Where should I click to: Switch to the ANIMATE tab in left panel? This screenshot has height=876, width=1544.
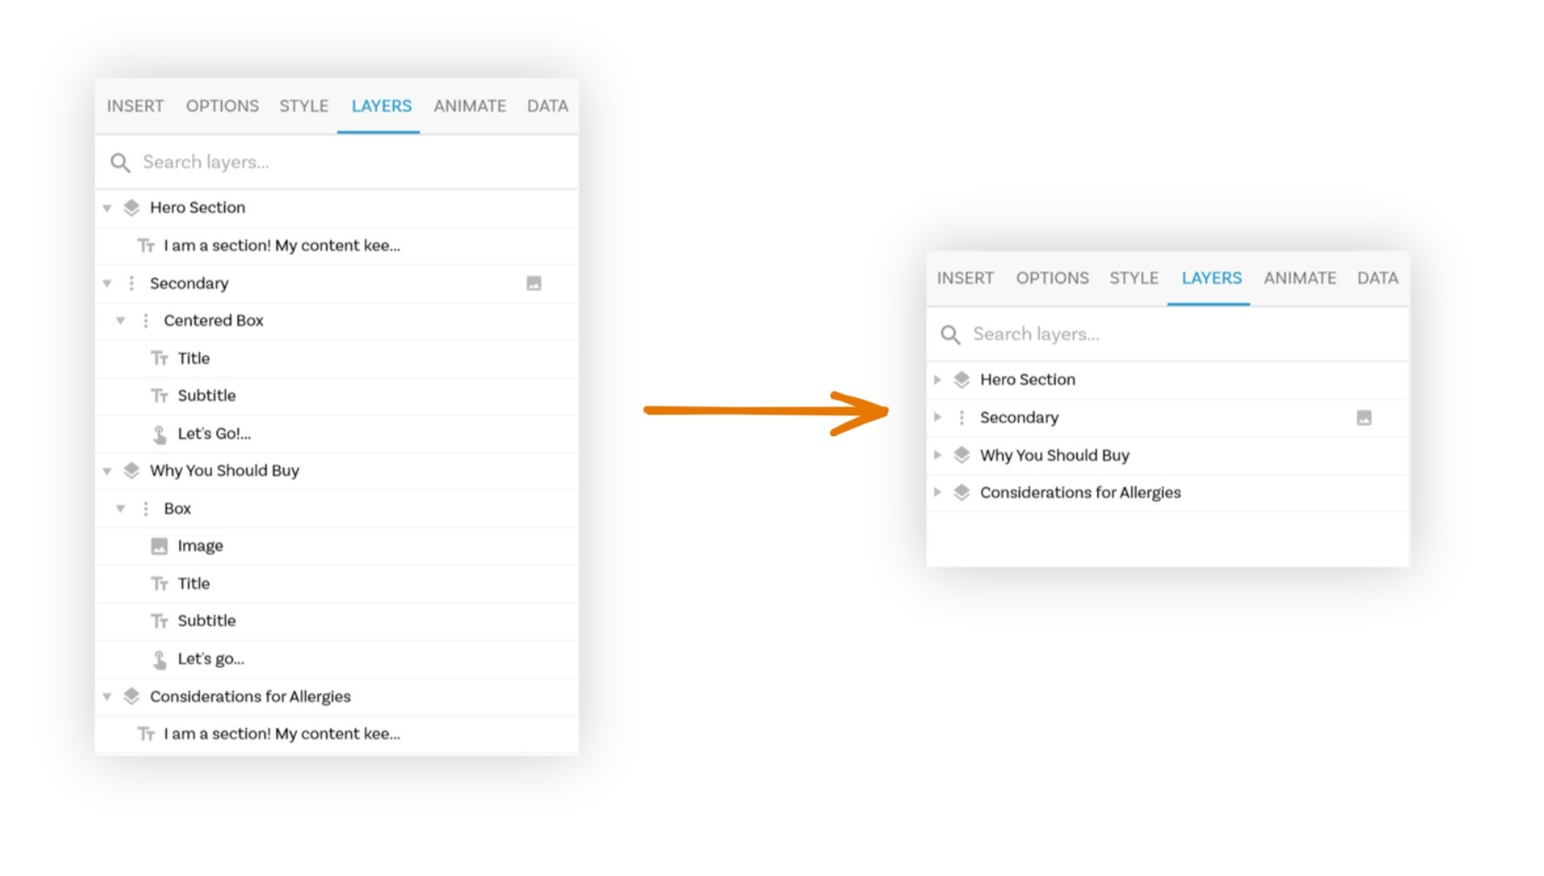click(x=469, y=106)
